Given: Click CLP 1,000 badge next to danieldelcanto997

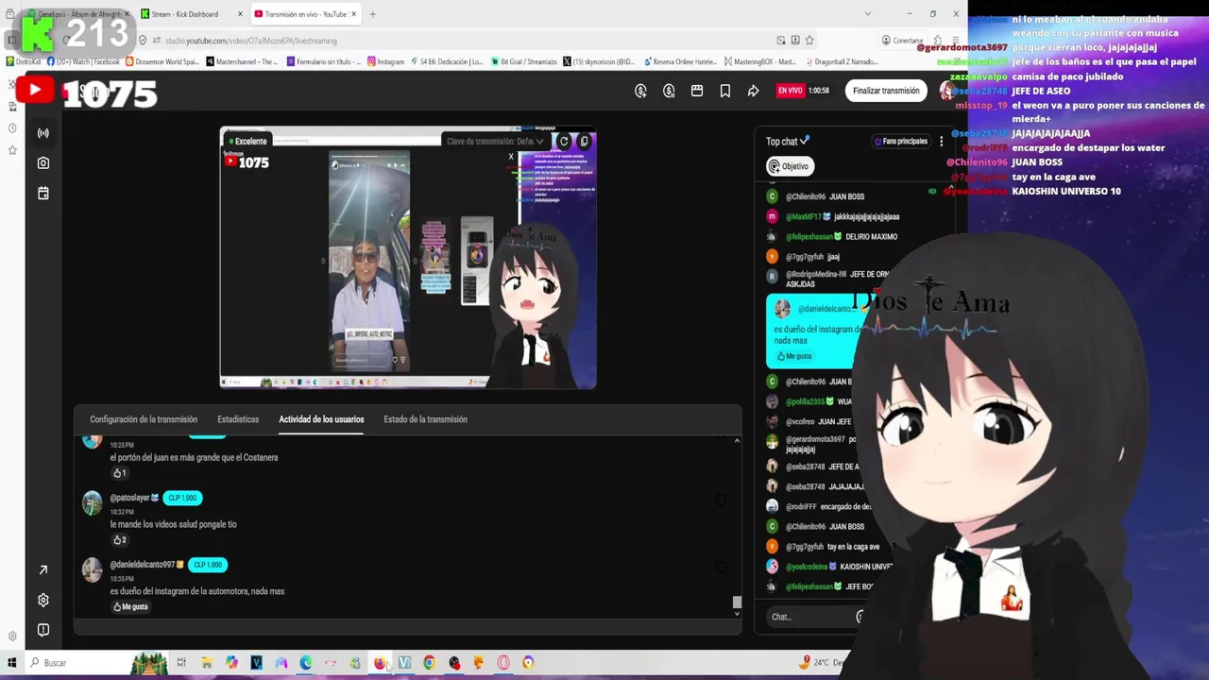Looking at the screenshot, I should tap(207, 565).
